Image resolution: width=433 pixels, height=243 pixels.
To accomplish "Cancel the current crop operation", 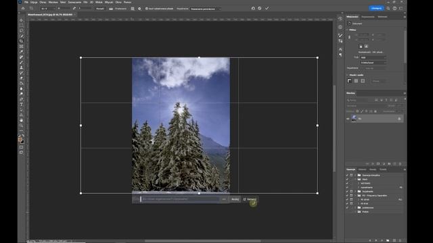I will [260, 8].
